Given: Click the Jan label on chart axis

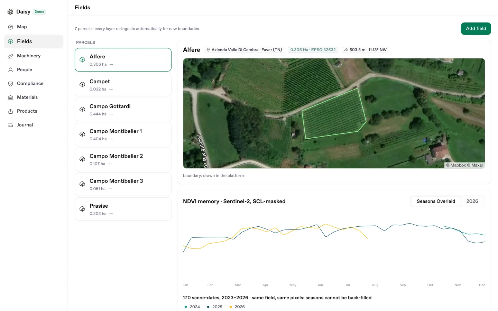Looking at the screenshot, I should [186, 285].
